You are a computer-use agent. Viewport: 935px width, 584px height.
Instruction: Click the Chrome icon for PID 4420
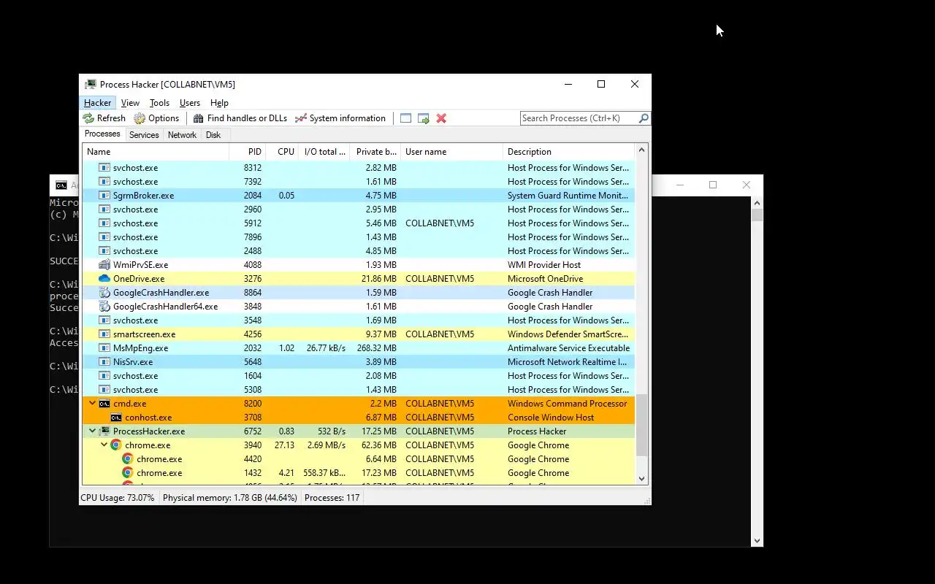click(128, 459)
